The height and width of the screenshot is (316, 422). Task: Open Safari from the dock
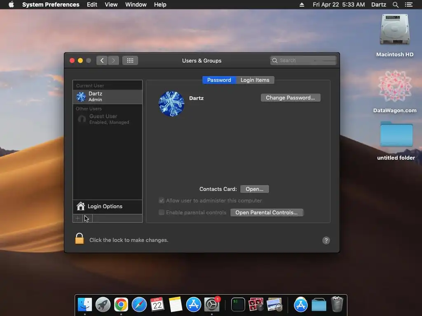[x=139, y=304]
